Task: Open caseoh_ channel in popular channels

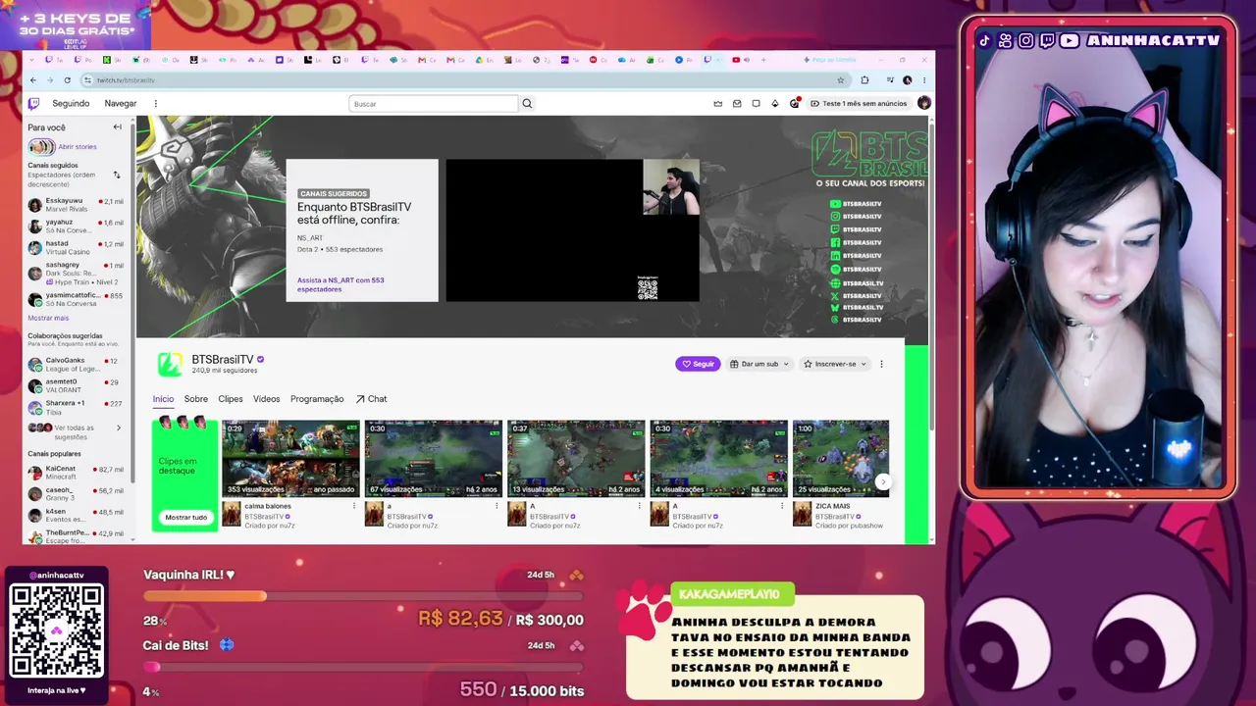Action: [x=77, y=494]
